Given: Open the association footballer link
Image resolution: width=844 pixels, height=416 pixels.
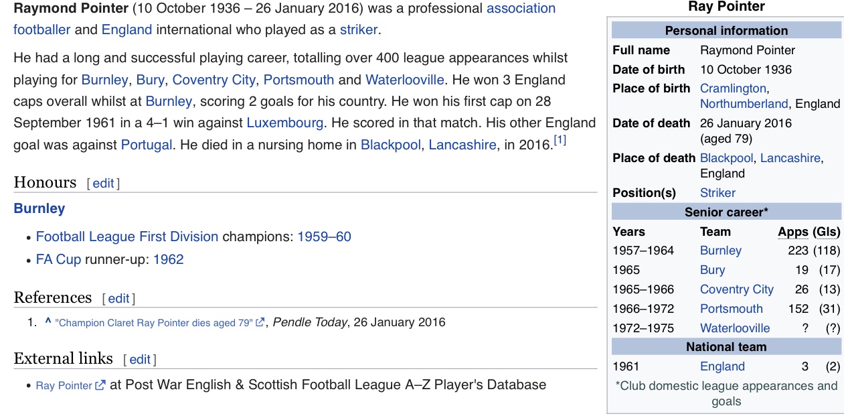Looking at the screenshot, I should point(520,9).
